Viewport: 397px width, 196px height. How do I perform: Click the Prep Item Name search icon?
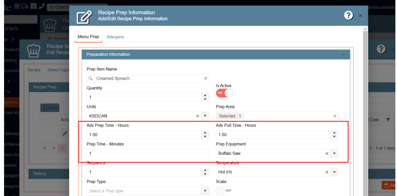[90, 78]
